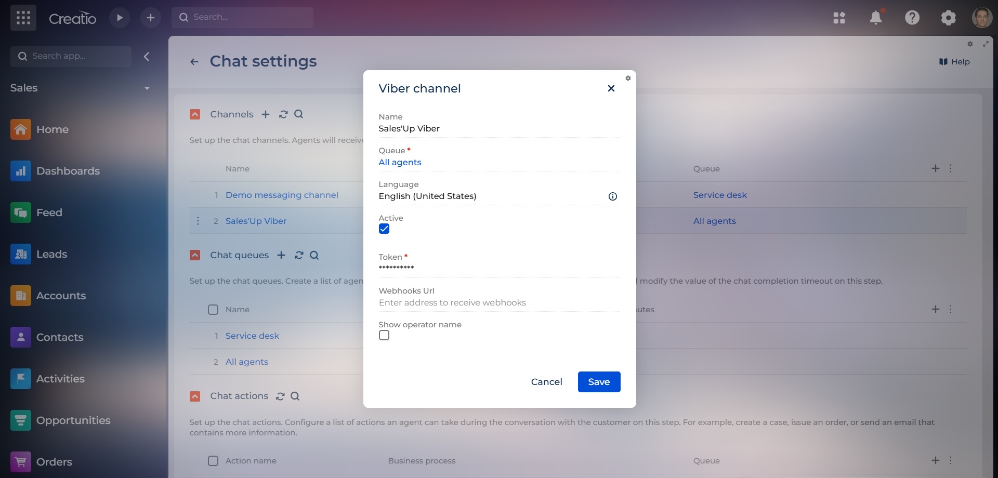Viewport: 998px width, 478px height.
Task: Open the help question mark icon
Action: [x=912, y=18]
